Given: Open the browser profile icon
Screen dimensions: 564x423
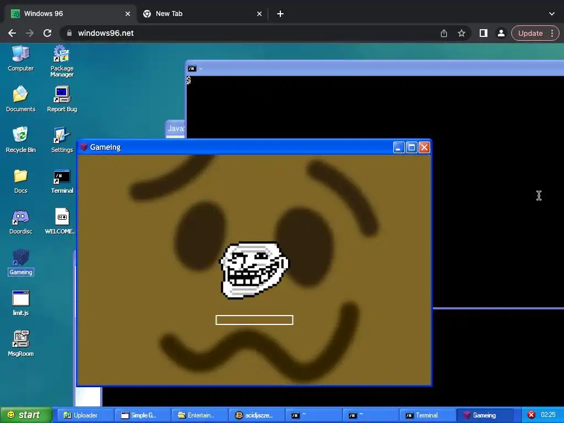Looking at the screenshot, I should pyautogui.click(x=501, y=33).
